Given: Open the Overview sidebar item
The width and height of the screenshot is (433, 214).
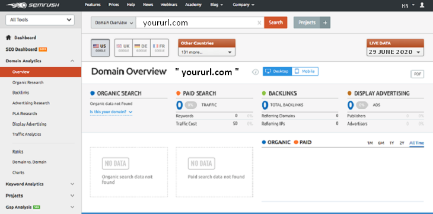Looking at the screenshot, I should (x=40, y=72).
